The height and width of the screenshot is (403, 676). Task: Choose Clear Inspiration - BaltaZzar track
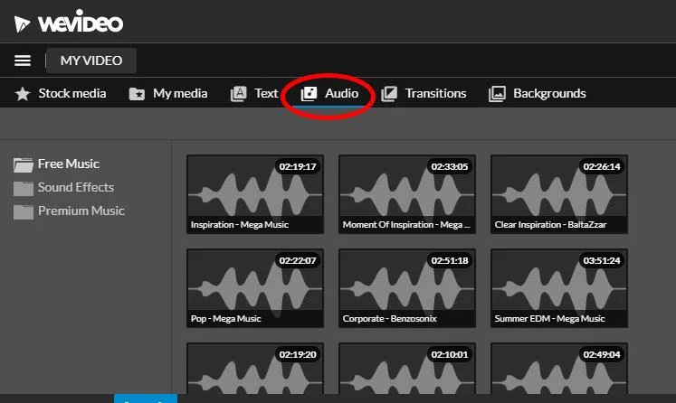[559, 194]
